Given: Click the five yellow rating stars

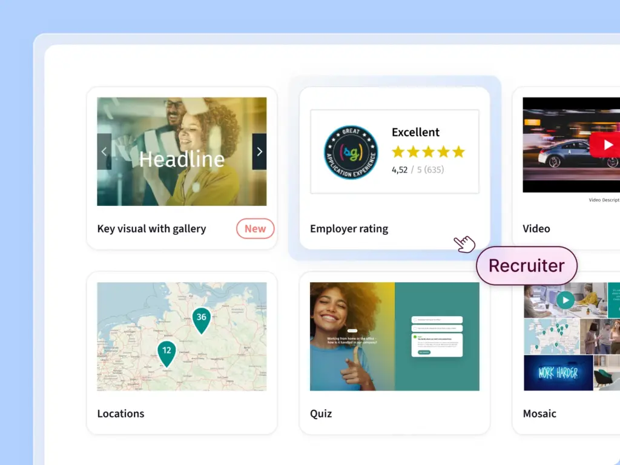Looking at the screenshot, I should click(x=428, y=152).
